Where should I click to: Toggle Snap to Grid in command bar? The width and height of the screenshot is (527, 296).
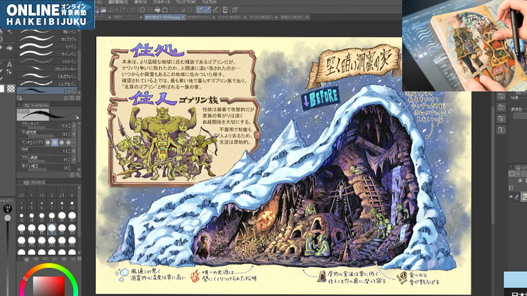point(215,10)
